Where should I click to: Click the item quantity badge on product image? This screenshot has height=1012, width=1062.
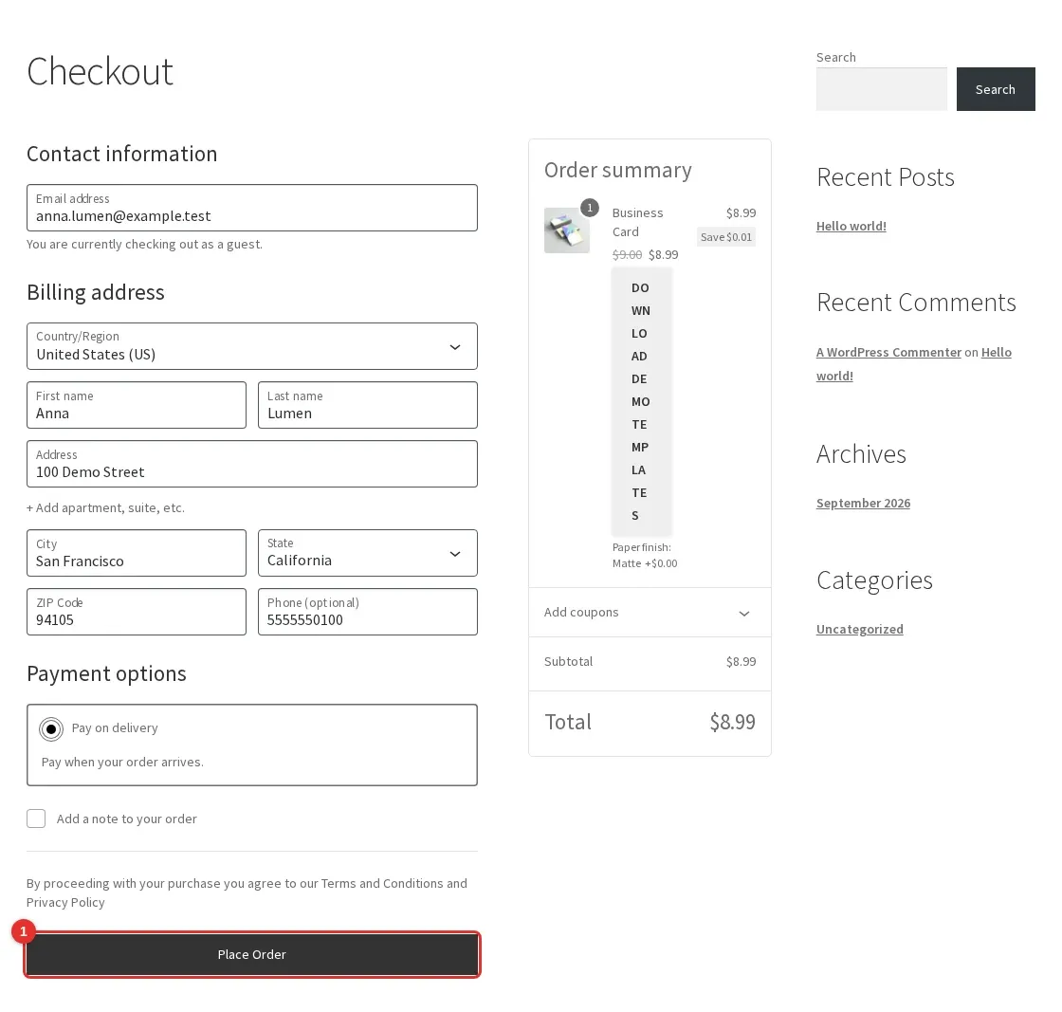click(x=590, y=208)
